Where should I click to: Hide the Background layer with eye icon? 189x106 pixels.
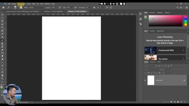(x=145, y=80)
